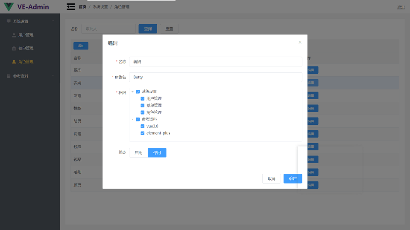Uncheck the 菜单管理 permission checkbox

(x=143, y=105)
